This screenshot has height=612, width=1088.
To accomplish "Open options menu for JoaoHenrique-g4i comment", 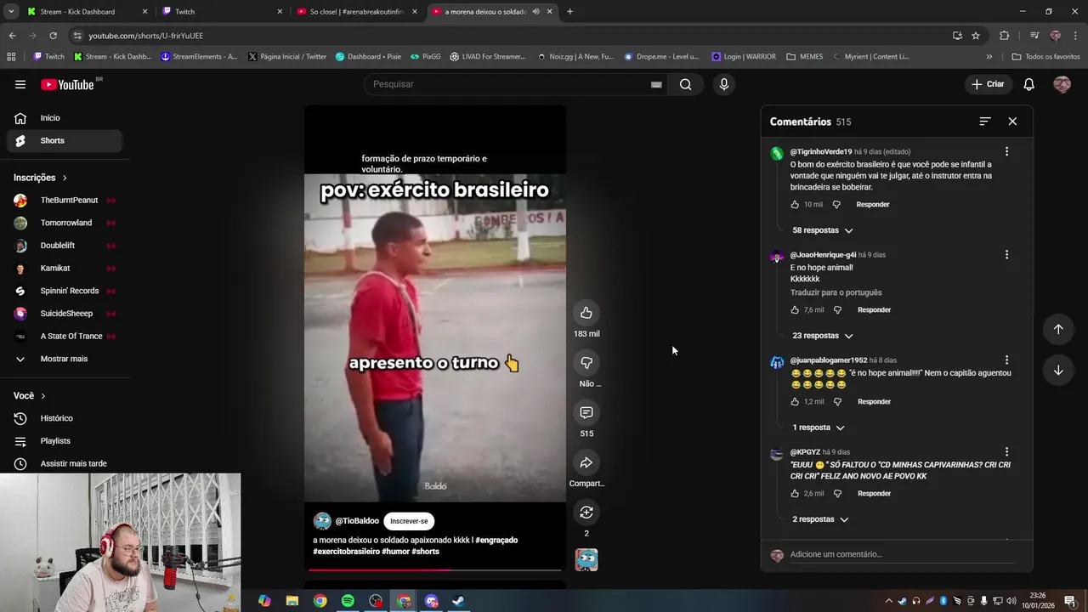I will pos(1006,254).
